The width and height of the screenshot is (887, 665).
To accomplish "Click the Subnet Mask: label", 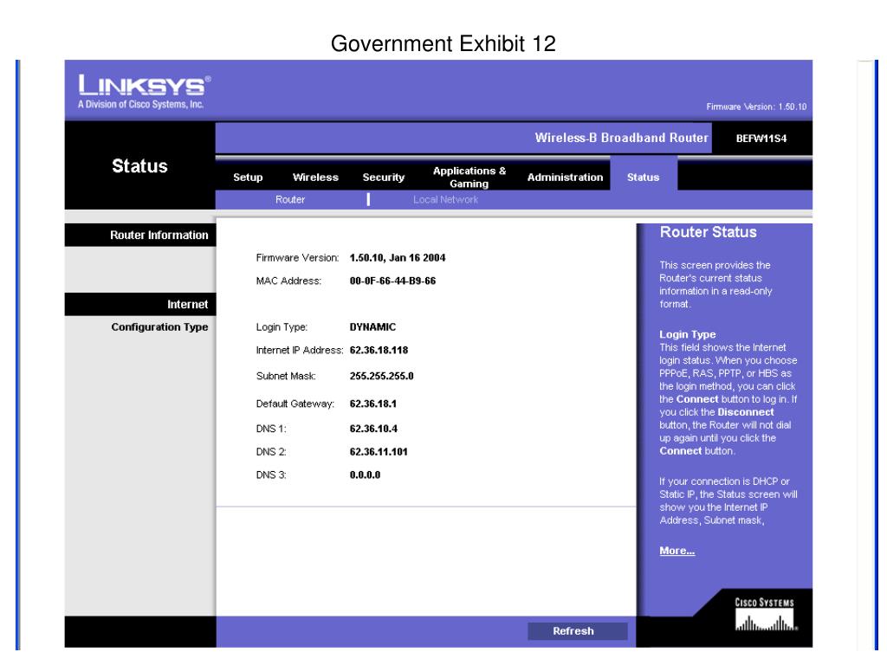I will tap(286, 376).
